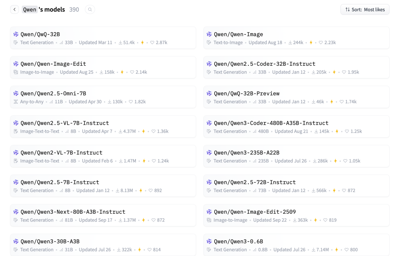Click '7.14M' downloads on Qwen3-0.6B
Image resolution: width=401 pixels, height=256 pixels.
click(x=323, y=250)
